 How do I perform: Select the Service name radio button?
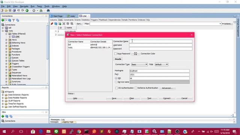point(116,82)
